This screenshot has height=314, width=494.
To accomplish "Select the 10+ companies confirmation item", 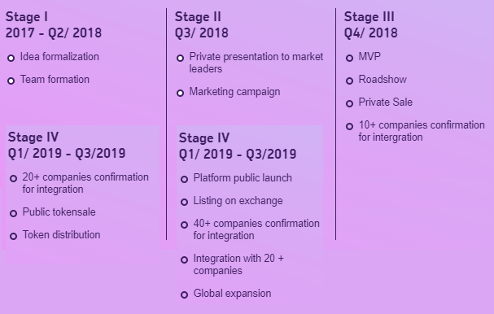I will pos(422,131).
